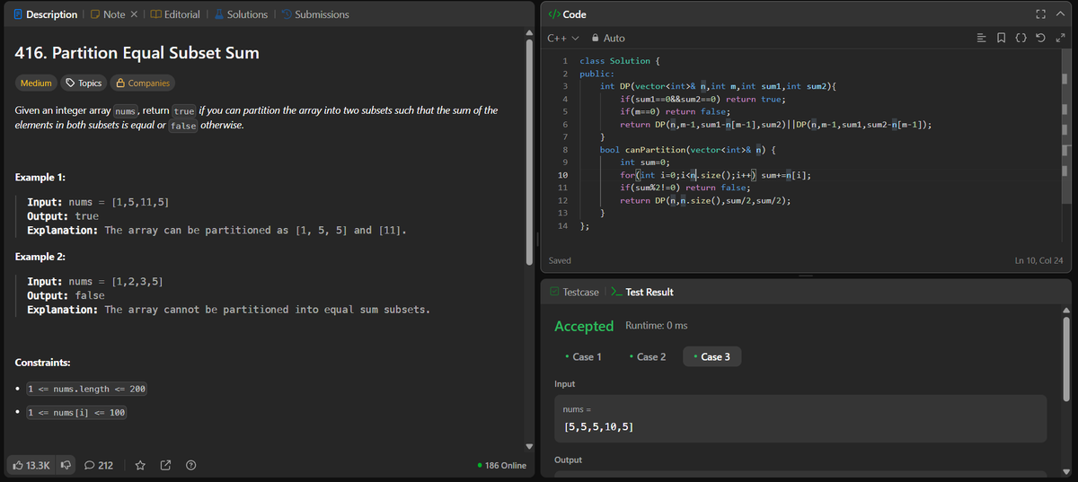
Task: Select the Test Result tab
Action: point(641,292)
